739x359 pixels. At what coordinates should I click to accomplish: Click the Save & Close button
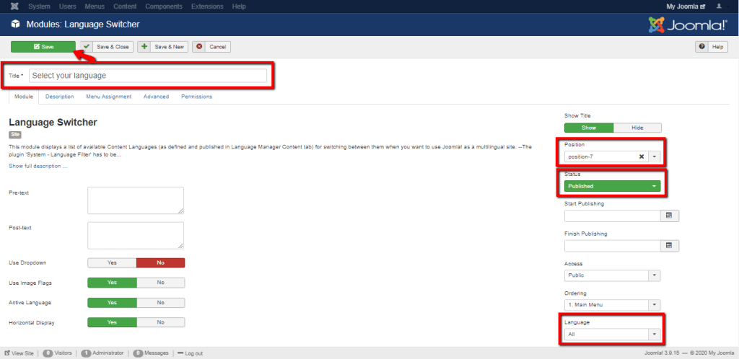pyautogui.click(x=107, y=47)
